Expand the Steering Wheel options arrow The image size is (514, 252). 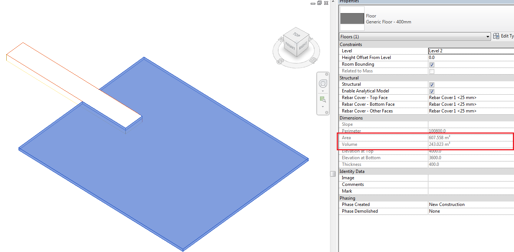click(x=323, y=91)
